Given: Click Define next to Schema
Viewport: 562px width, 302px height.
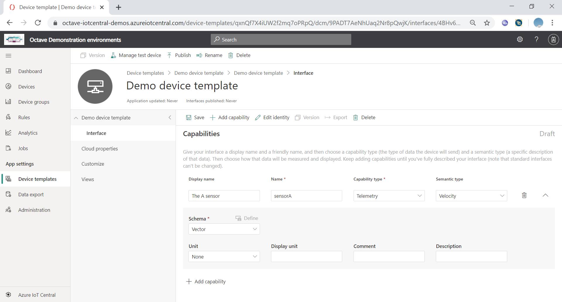Looking at the screenshot, I should [247, 218].
